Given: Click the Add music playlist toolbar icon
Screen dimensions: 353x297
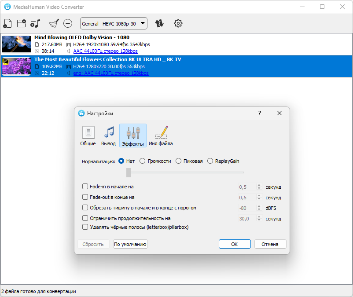Looking at the screenshot, I should (x=35, y=23).
